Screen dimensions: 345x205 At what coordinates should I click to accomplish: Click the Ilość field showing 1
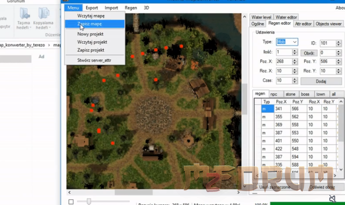pos(284,52)
